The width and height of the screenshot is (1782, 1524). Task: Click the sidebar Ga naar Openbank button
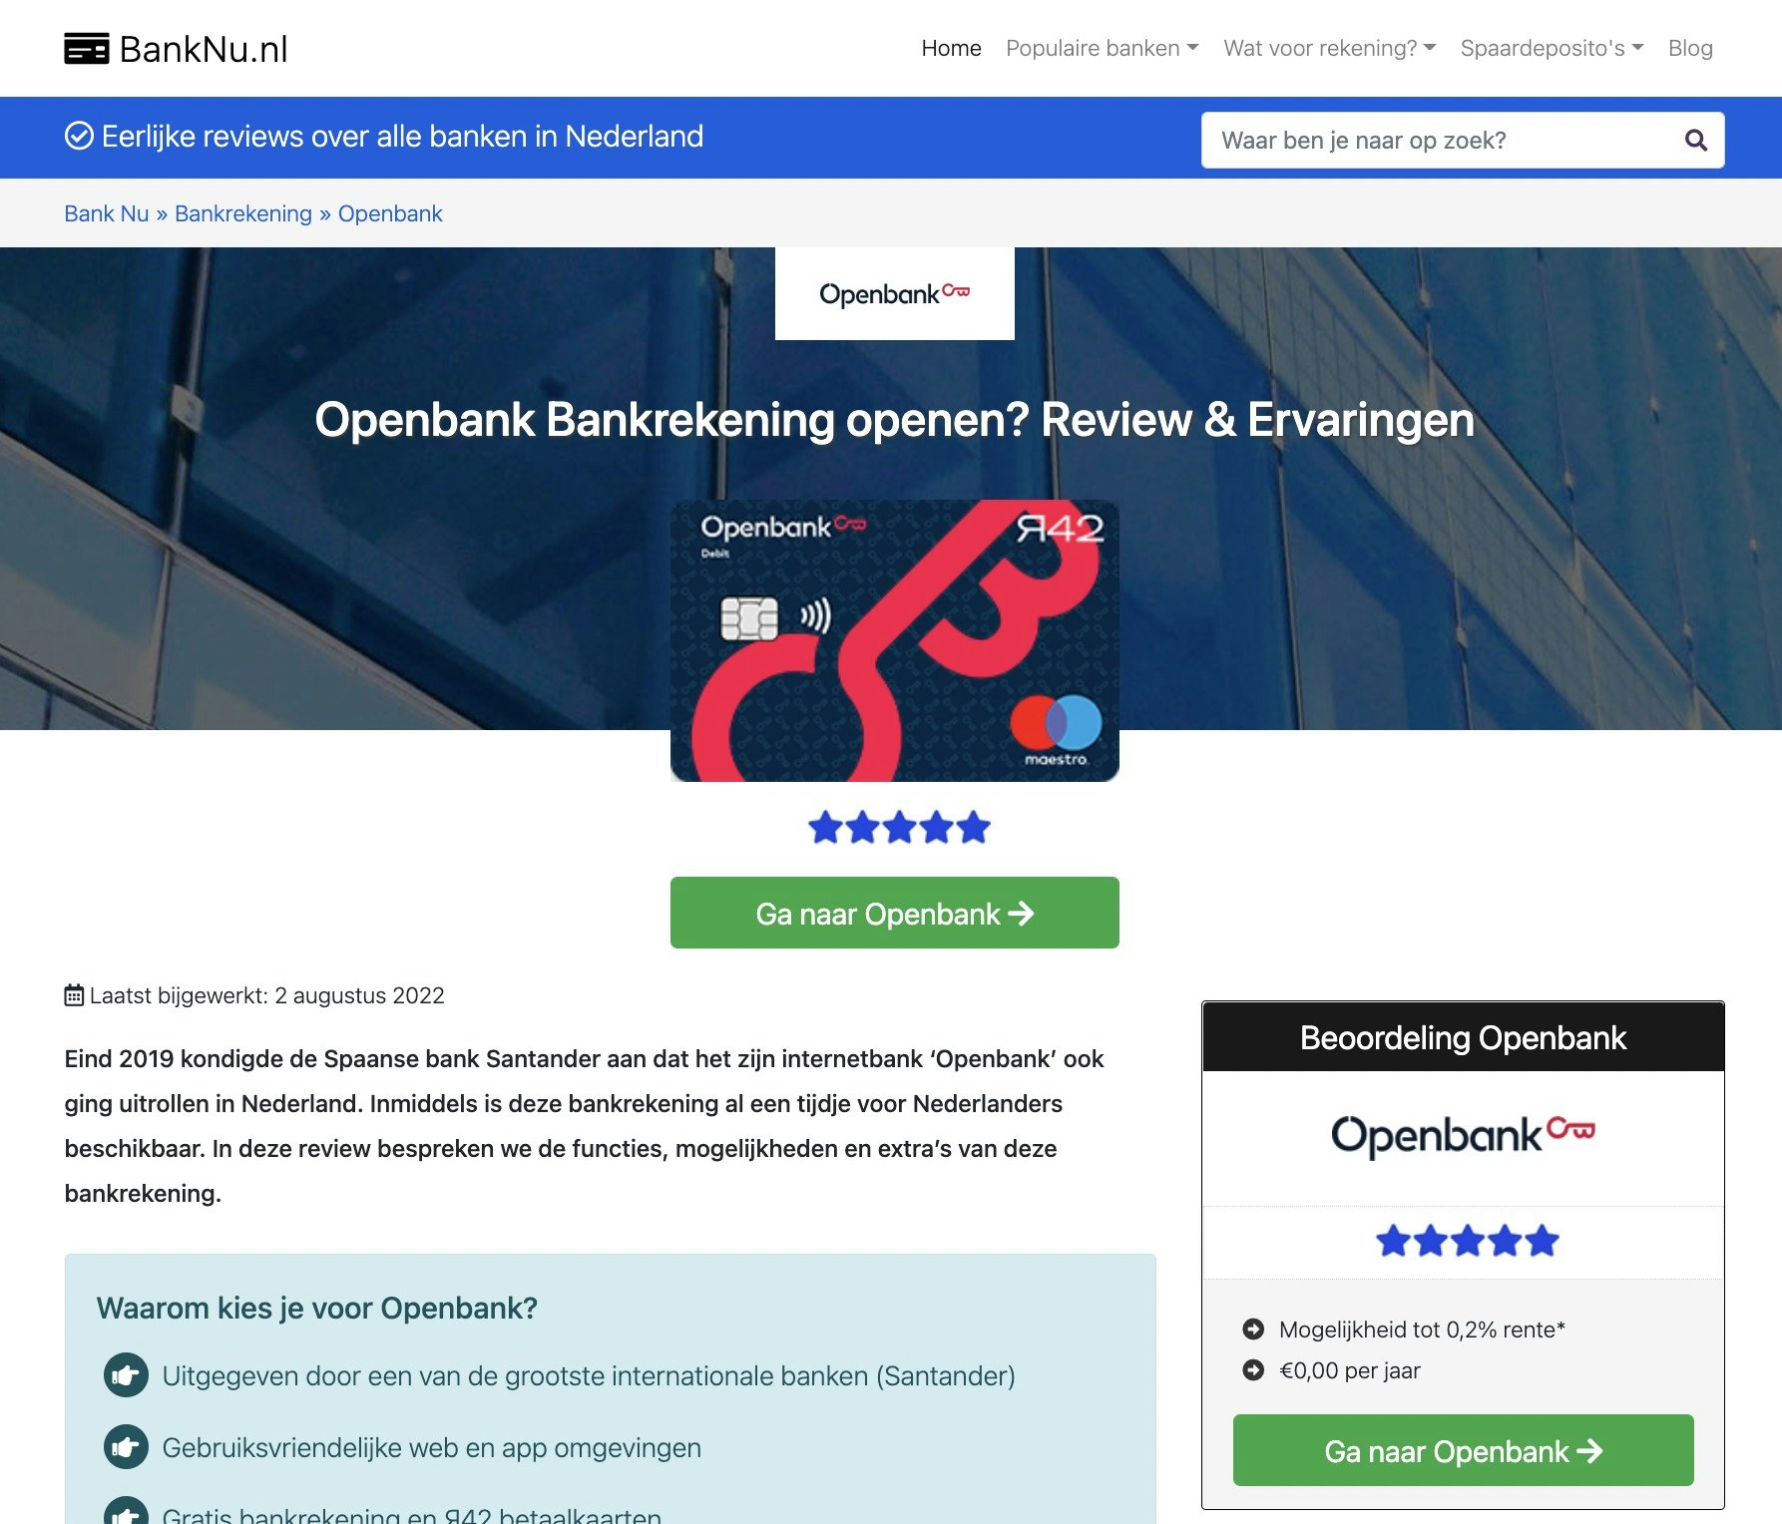click(1463, 1450)
